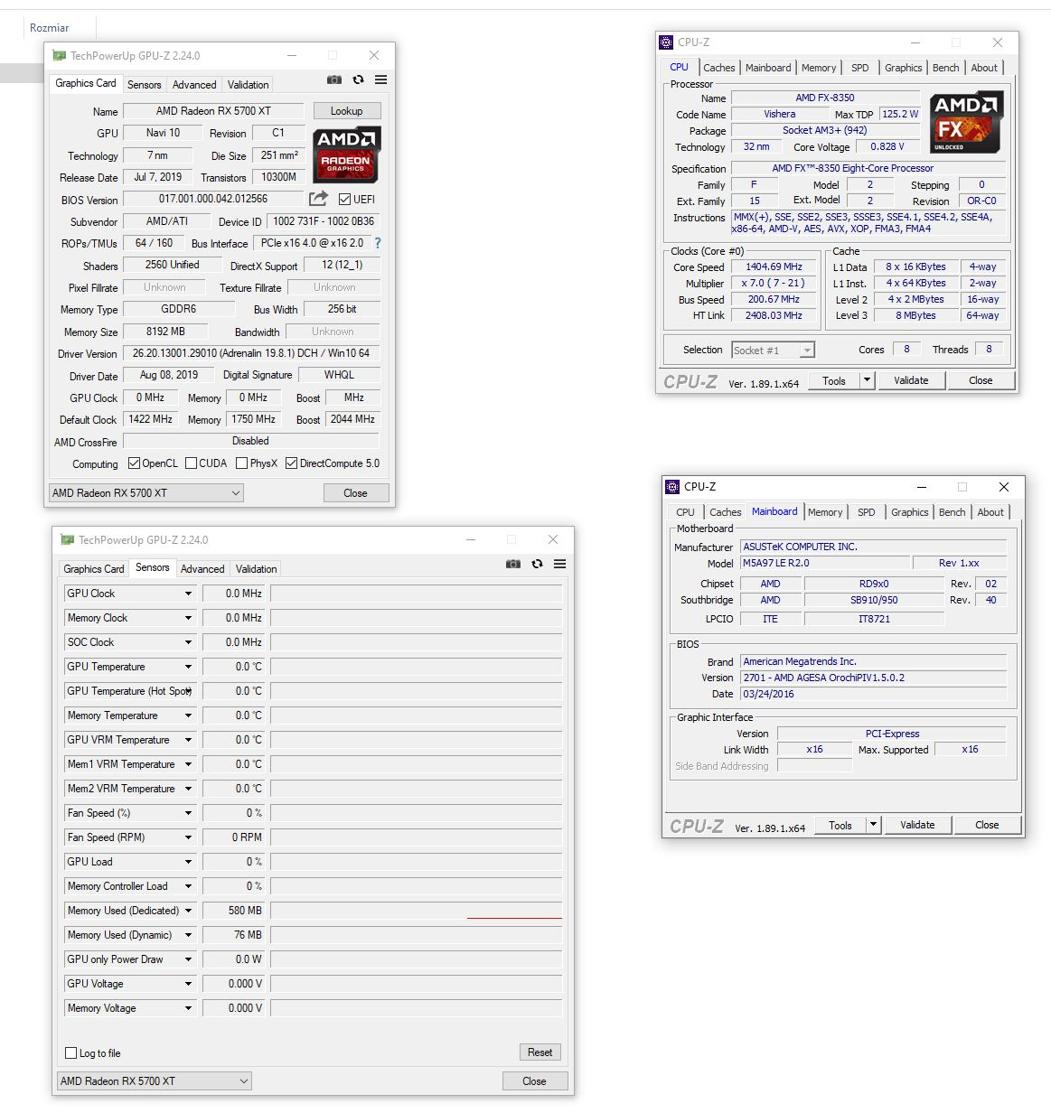Open the GPU Clock sensor dropdown
Viewport: 1051px width, 1113px height.
189,594
